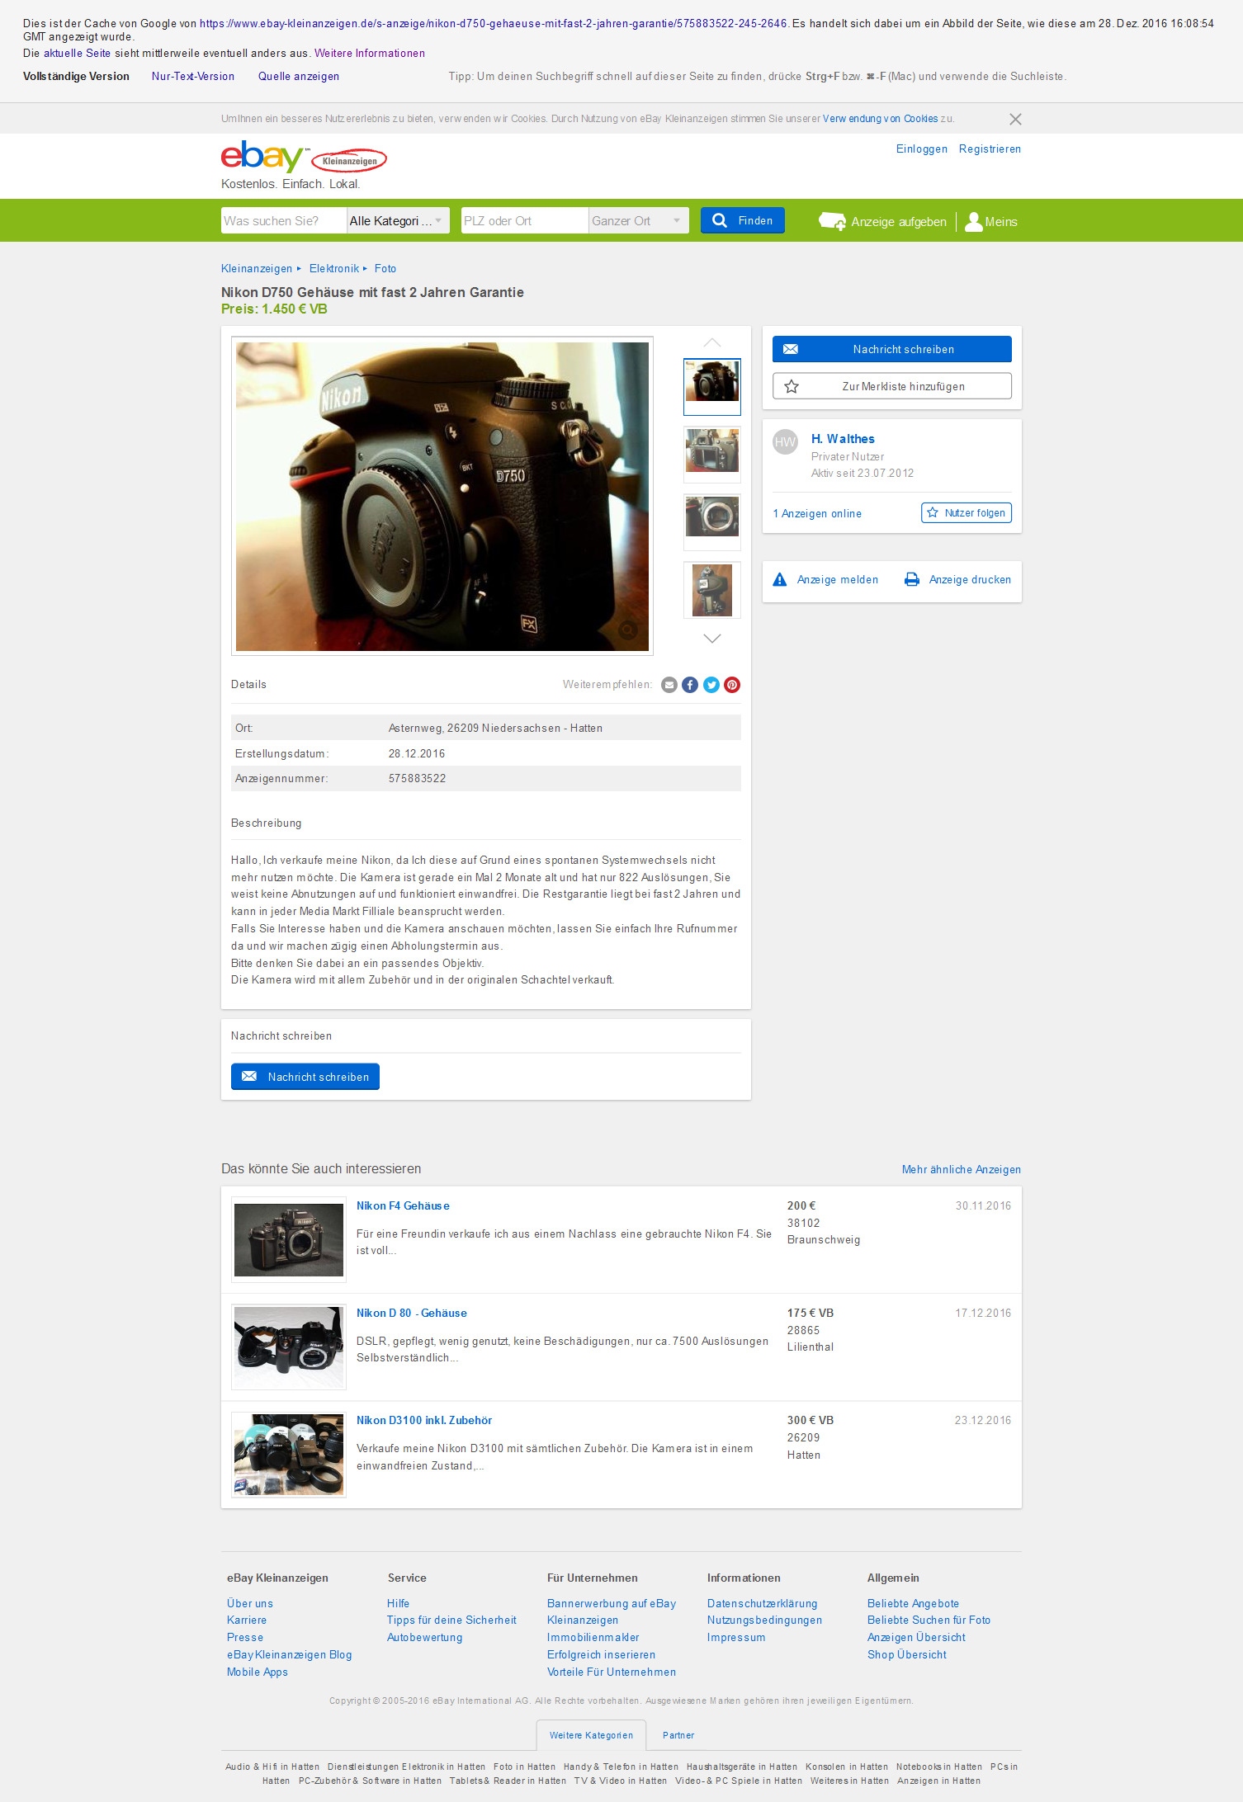Open Verwendung von Cookies link
1243x1802 pixels.
pos(880,119)
